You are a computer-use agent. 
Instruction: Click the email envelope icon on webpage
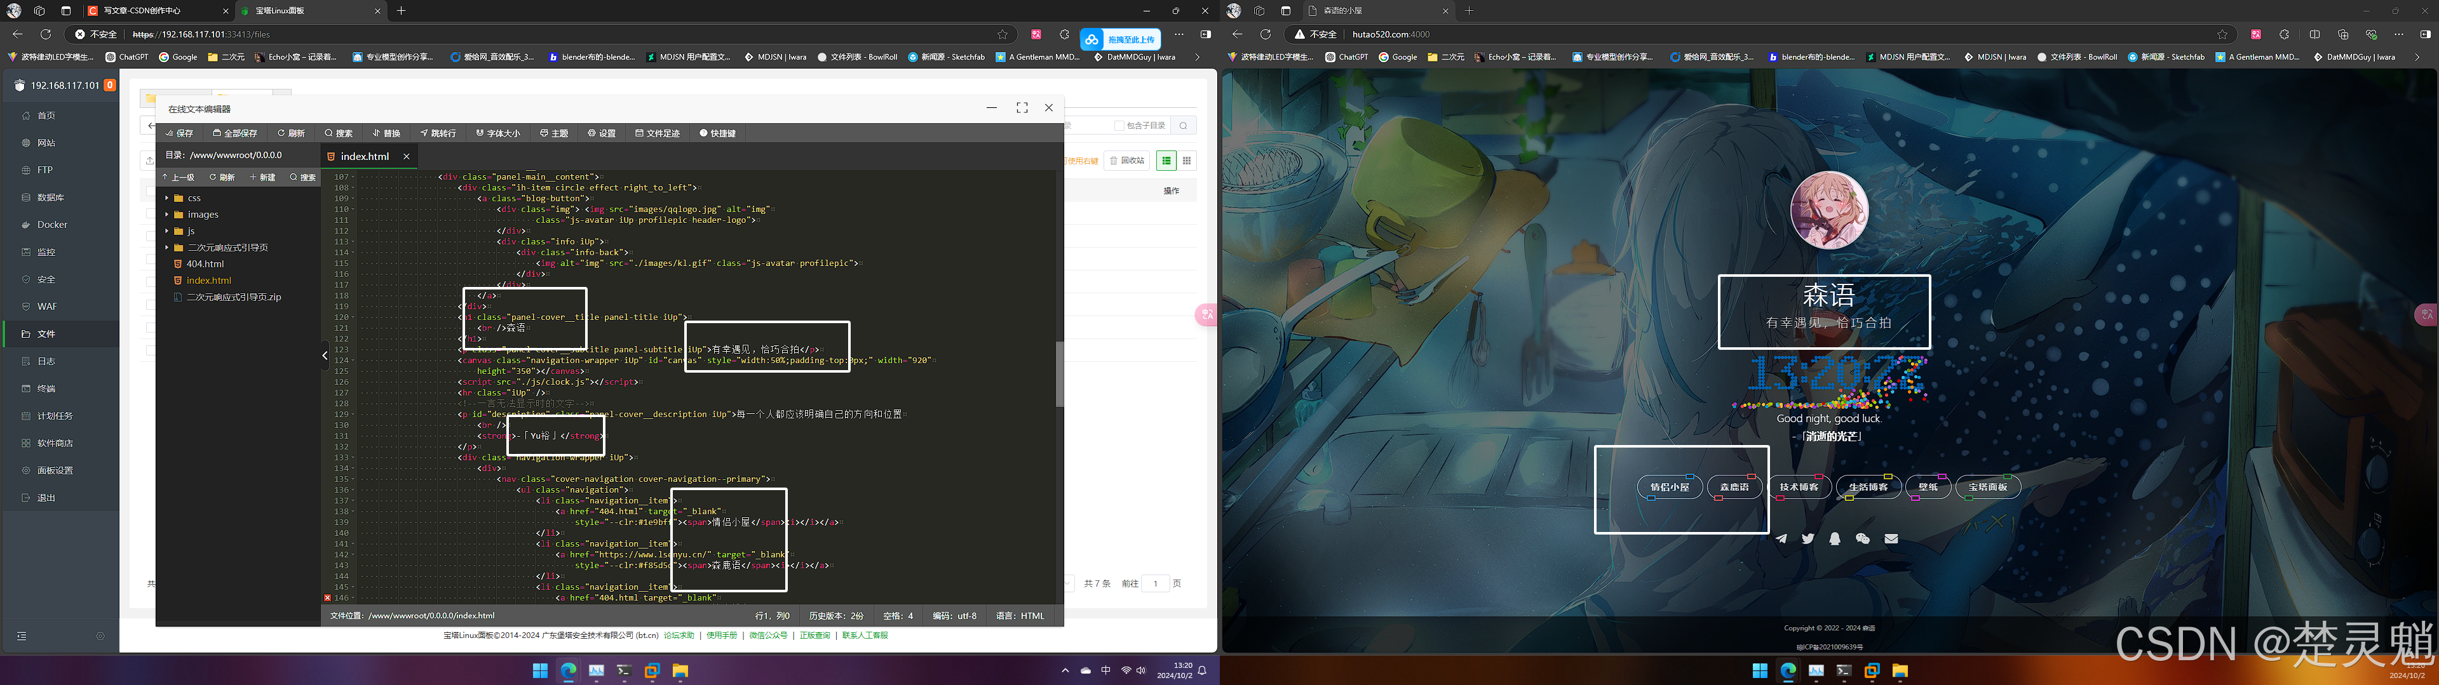coord(1891,538)
